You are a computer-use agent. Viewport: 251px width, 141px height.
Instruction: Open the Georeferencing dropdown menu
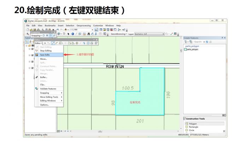pyautogui.click(x=119, y=34)
